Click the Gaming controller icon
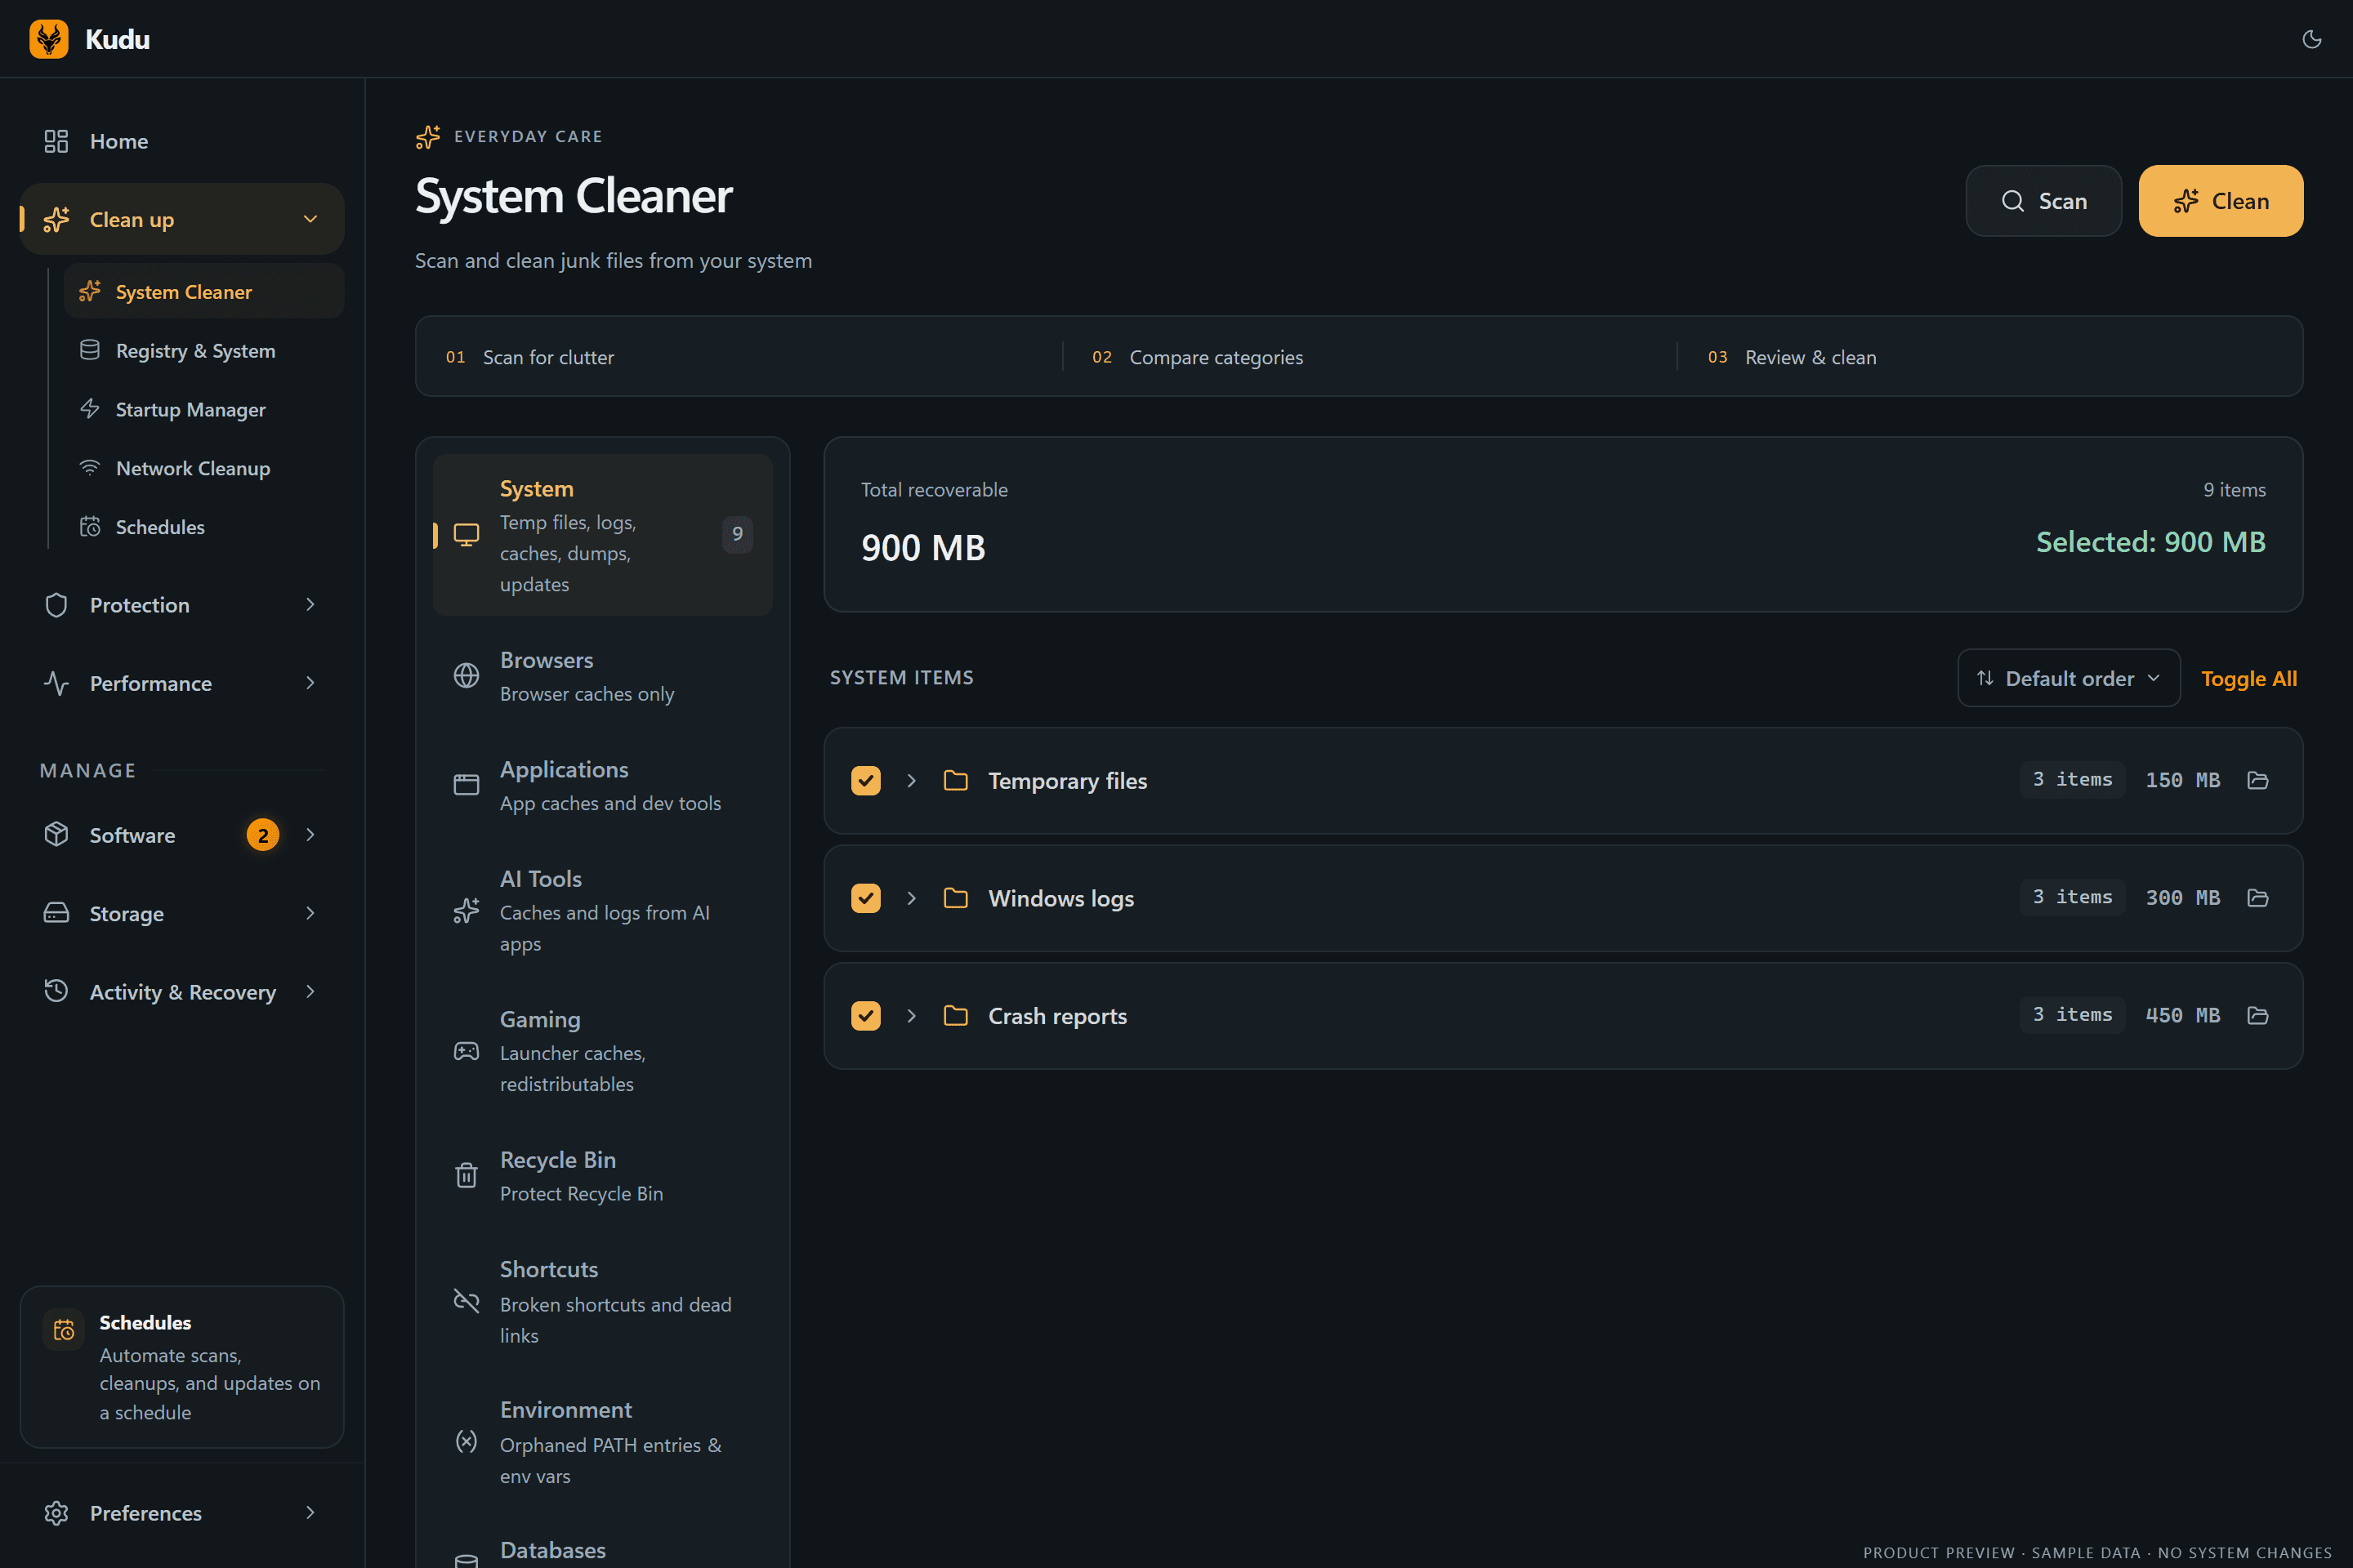The width and height of the screenshot is (2353, 1568). click(x=467, y=1051)
